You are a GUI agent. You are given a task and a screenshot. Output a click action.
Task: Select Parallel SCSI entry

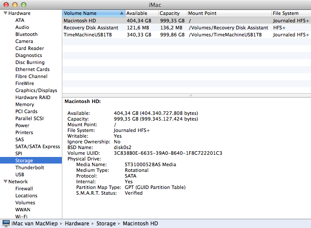[x=29, y=118]
